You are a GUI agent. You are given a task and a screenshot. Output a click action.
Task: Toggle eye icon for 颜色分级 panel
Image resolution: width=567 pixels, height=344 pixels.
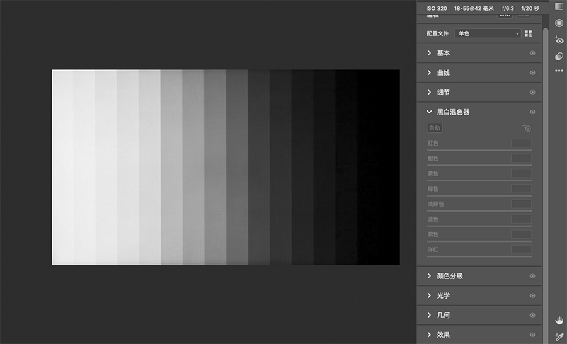point(532,277)
